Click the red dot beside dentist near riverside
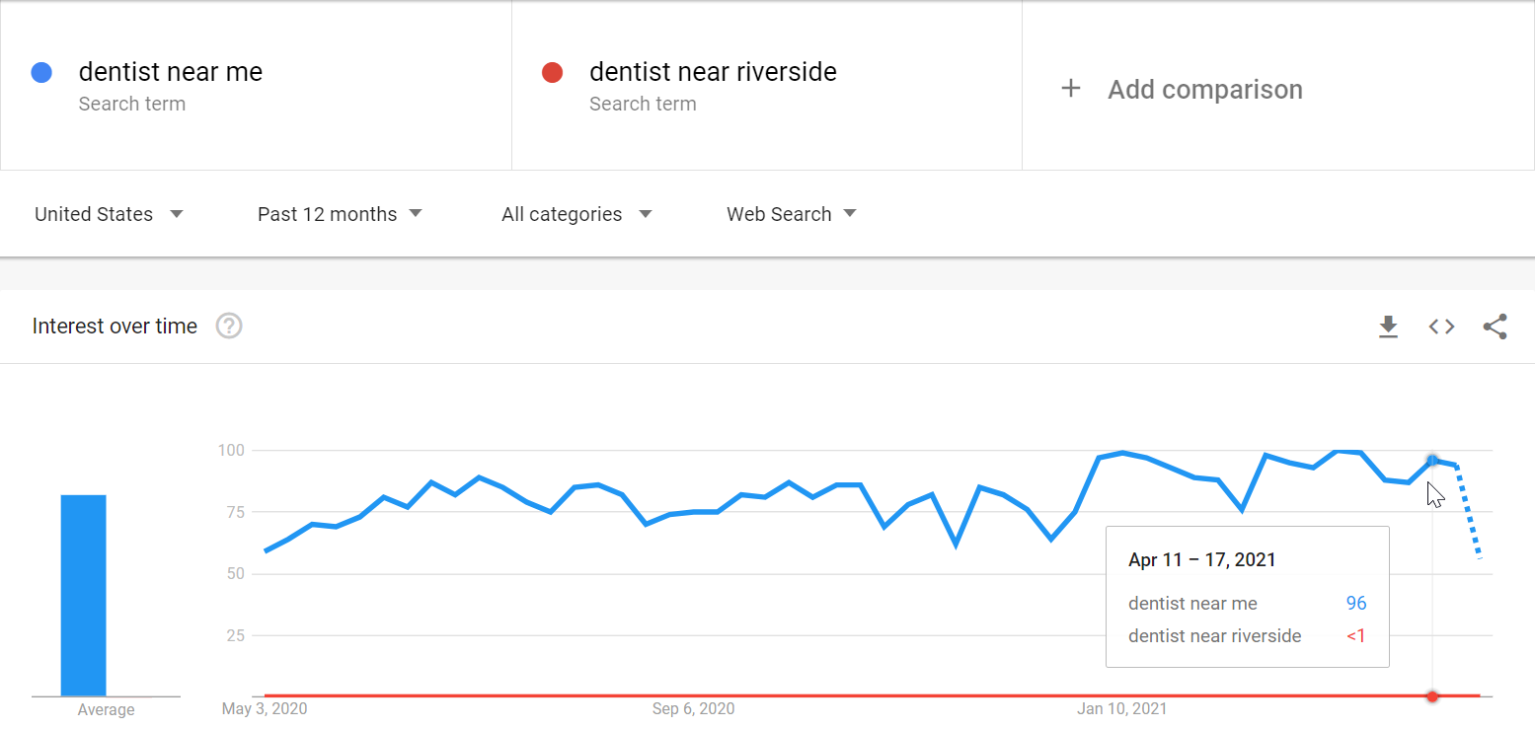 pyautogui.click(x=552, y=72)
